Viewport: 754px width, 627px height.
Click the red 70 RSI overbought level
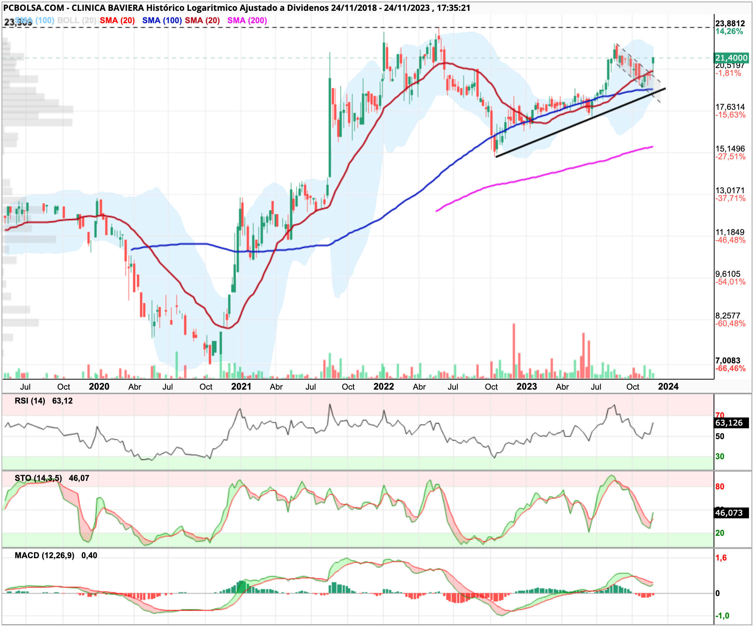(720, 415)
